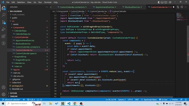Screen dimensions: 189x106
Task: Collapse the src folder
Action: click(13, 21)
